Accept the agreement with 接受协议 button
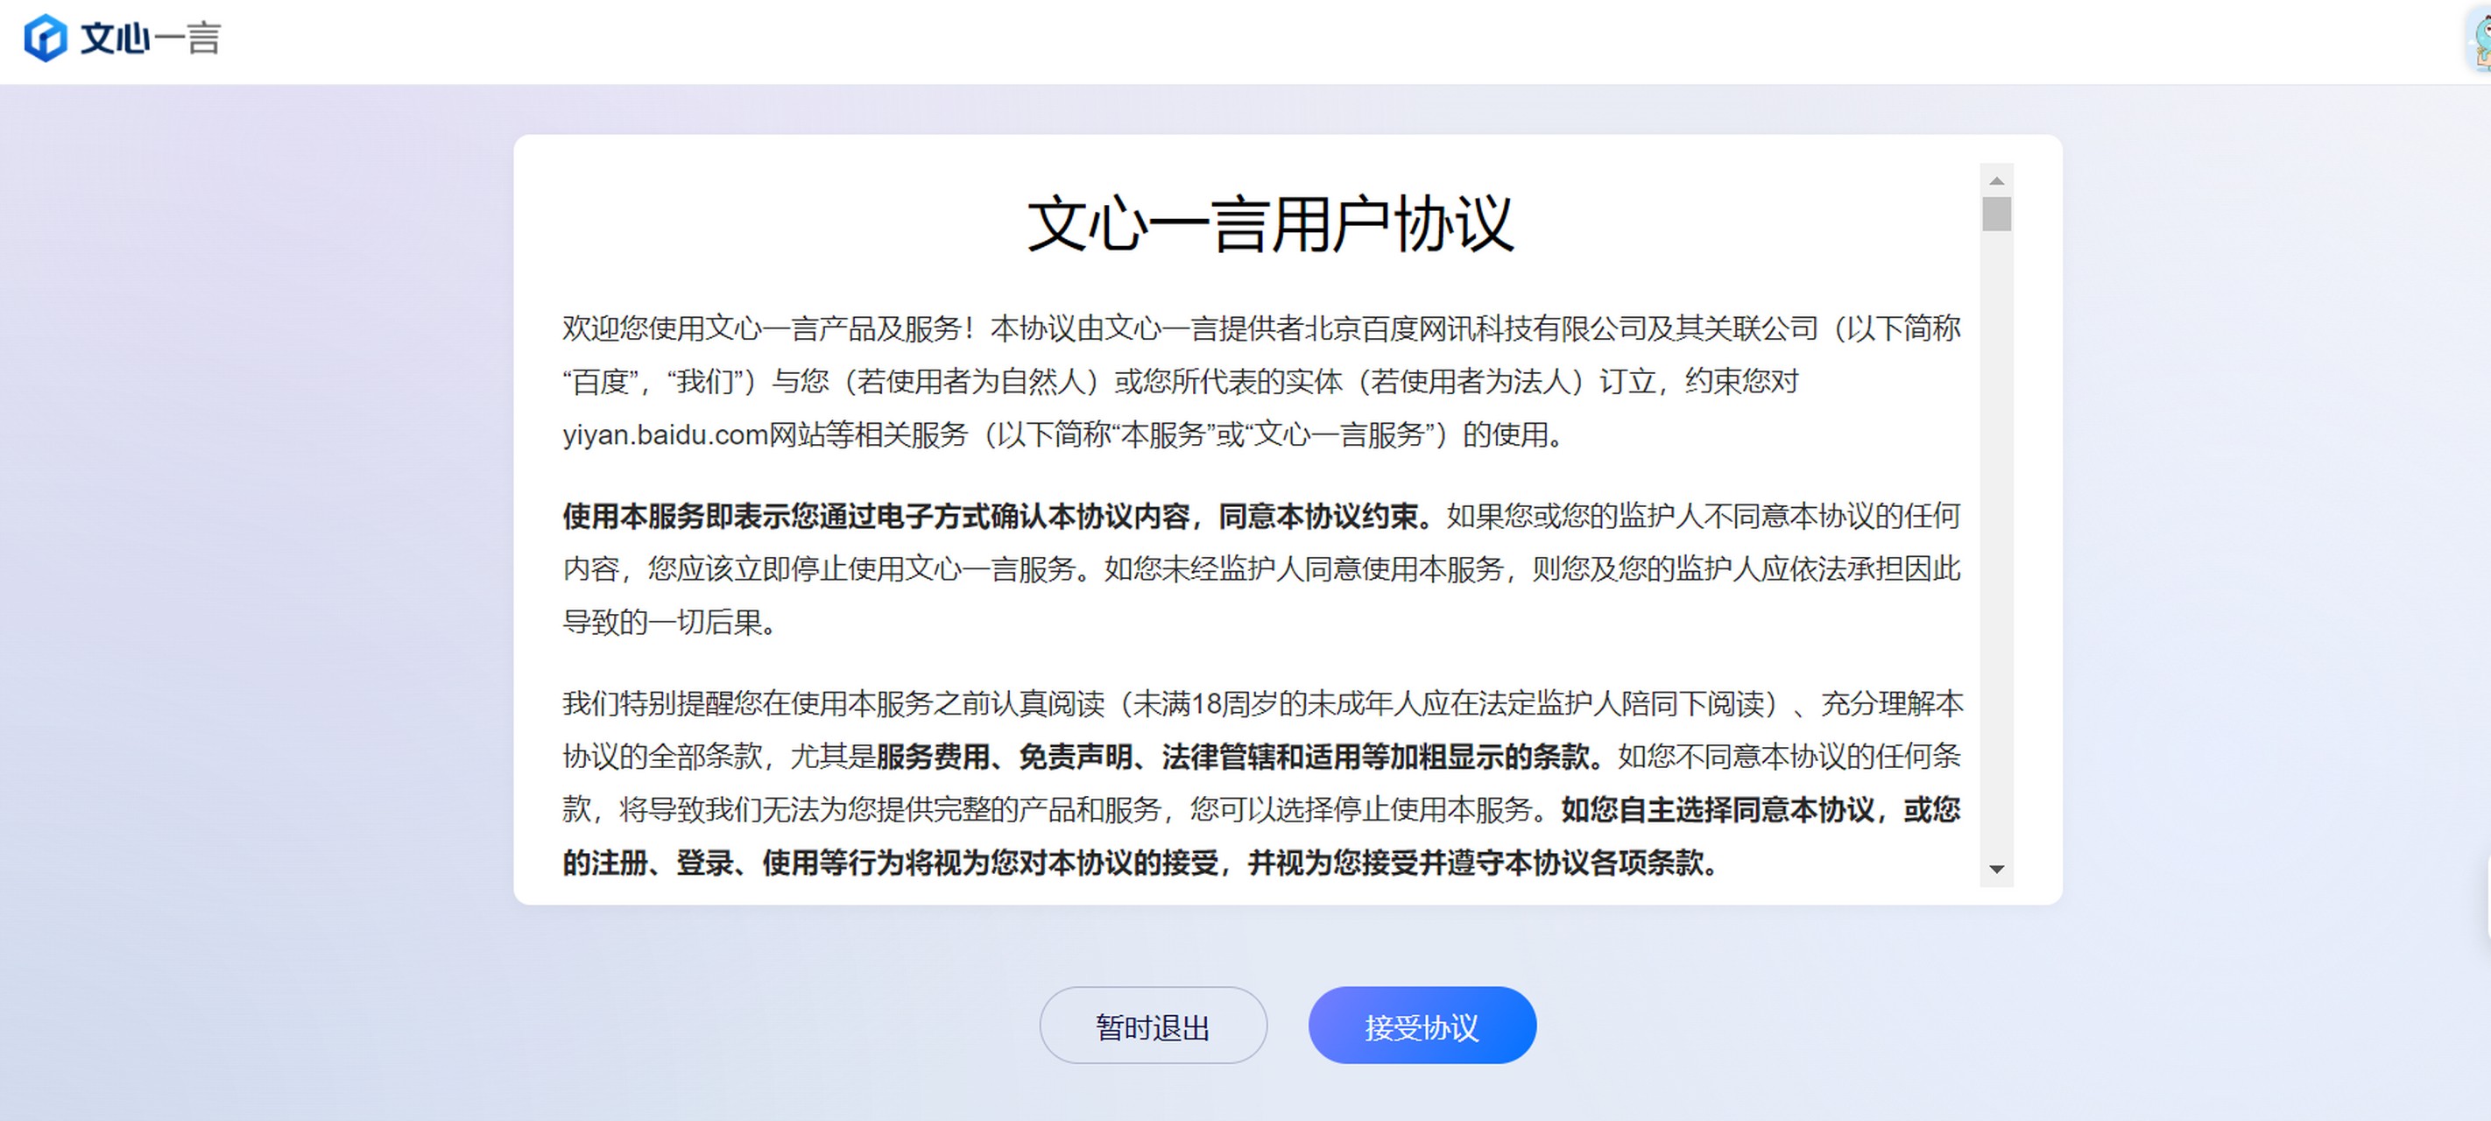This screenshot has width=2491, height=1121. tap(1422, 1026)
